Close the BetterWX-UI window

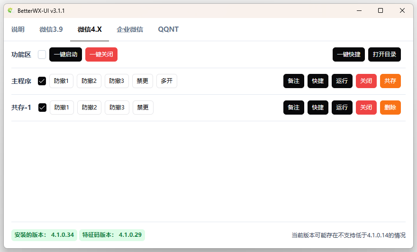(402, 10)
